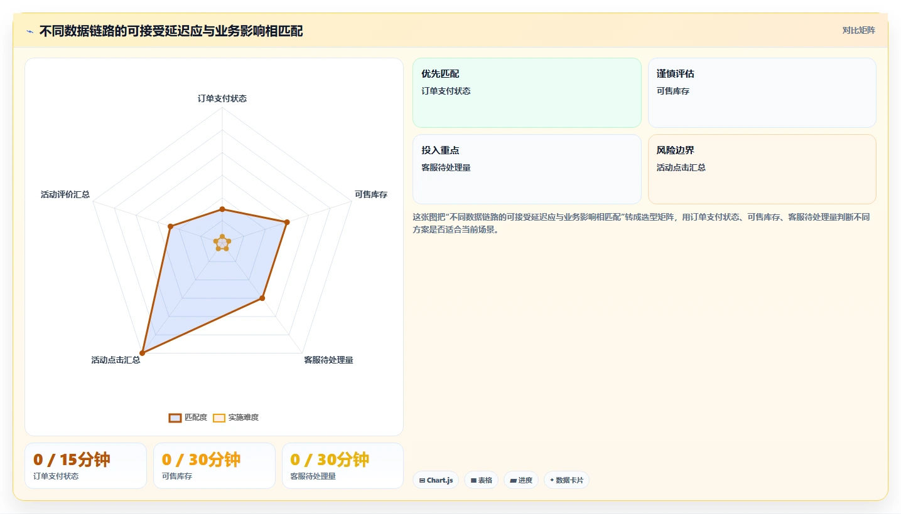Click the 匹配度 data point on 可售库存 axis
The width and height of the screenshot is (901, 514).
287,222
